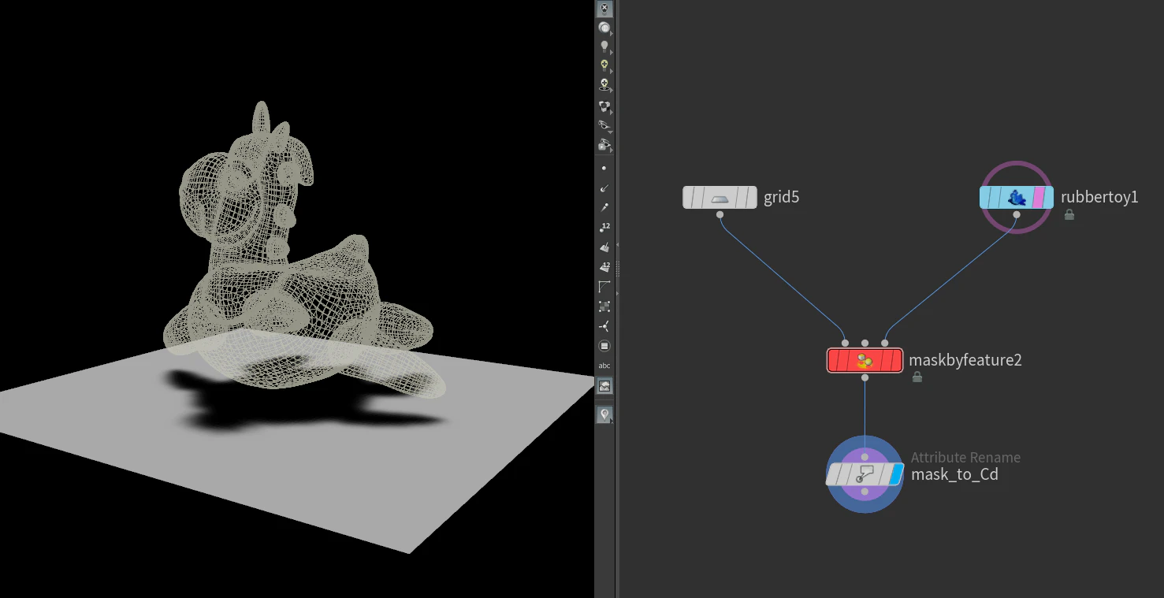Toggle blue display flag on mask_to_Cd node
The height and width of the screenshot is (598, 1164).
click(x=894, y=474)
